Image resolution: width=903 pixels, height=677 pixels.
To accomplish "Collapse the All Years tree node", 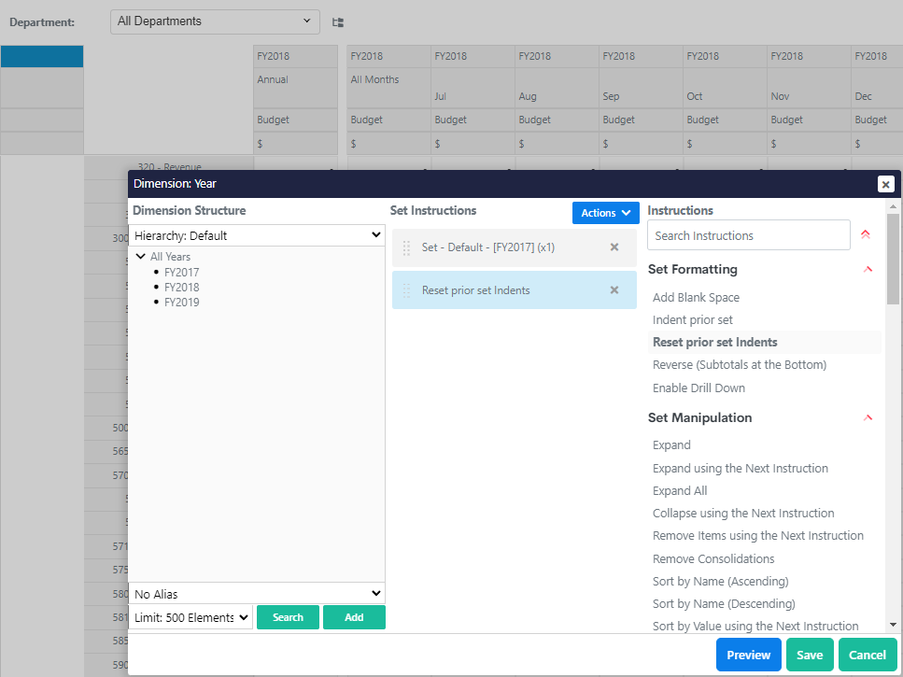I will pos(140,256).
